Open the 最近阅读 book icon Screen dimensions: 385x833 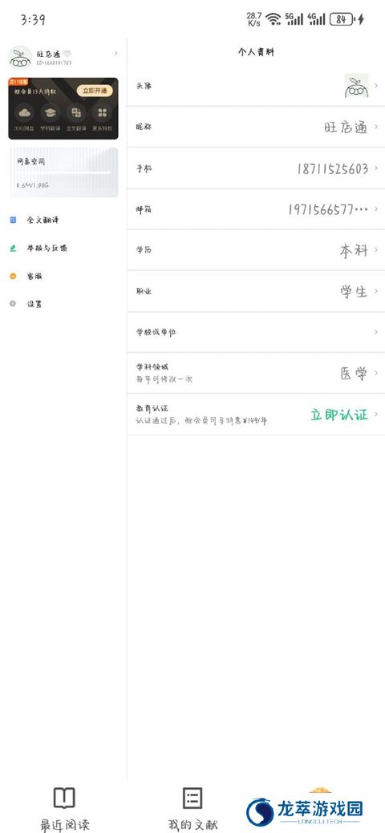tap(64, 798)
